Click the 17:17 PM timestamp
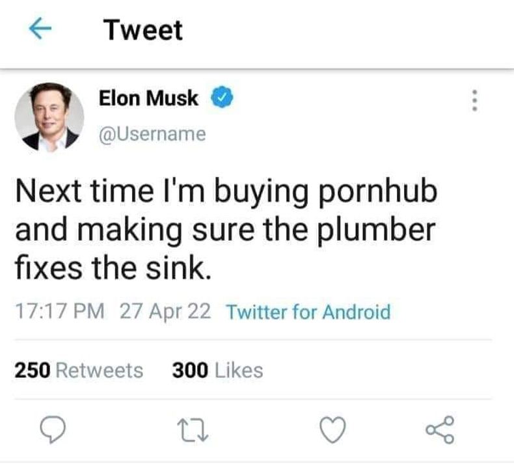Screen dimensions: 514x475 coord(59,312)
